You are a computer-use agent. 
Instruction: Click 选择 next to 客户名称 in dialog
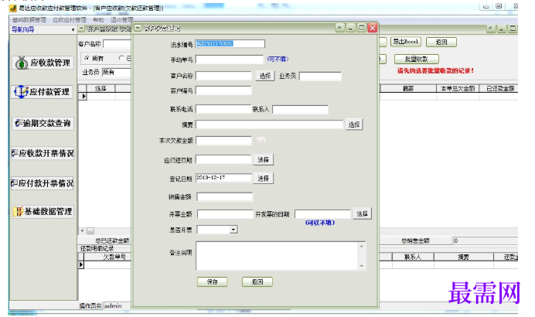point(265,76)
